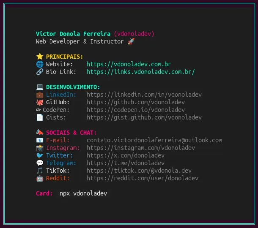Click the speech bubble icon beside Telegram
258x228 pixels.
(x=40, y=163)
